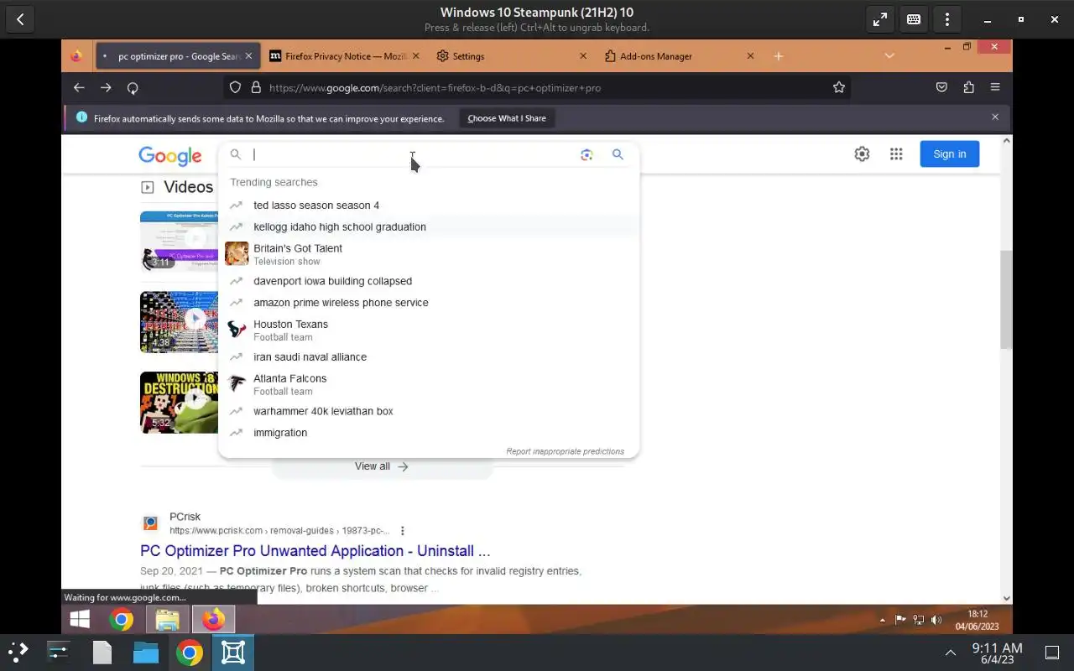Click the Windows Start button in guest taskbar

click(x=80, y=620)
